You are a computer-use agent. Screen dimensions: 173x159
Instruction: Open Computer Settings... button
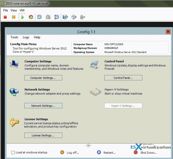tap(43, 78)
